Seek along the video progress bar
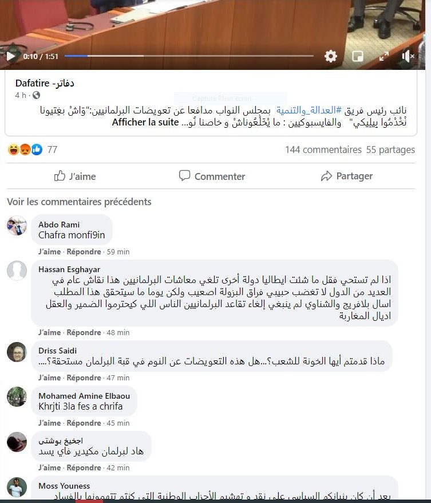Screen dimensions: 431x503 coord(189,56)
